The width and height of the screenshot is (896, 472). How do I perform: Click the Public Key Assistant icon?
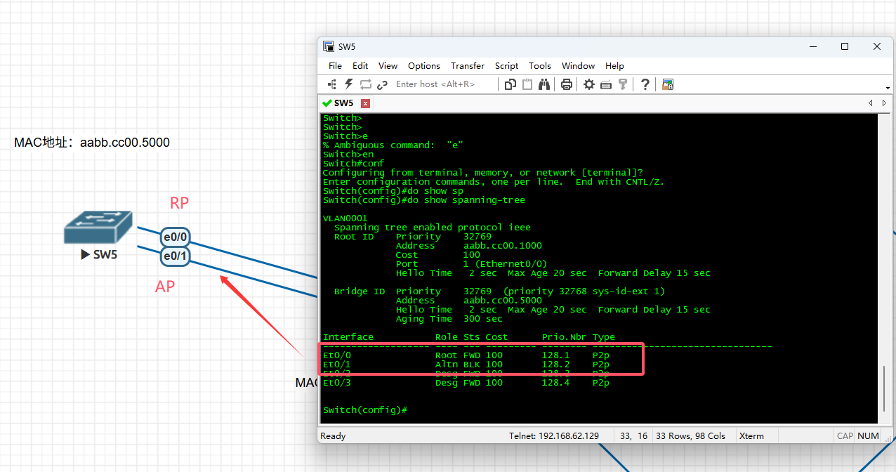coord(622,84)
